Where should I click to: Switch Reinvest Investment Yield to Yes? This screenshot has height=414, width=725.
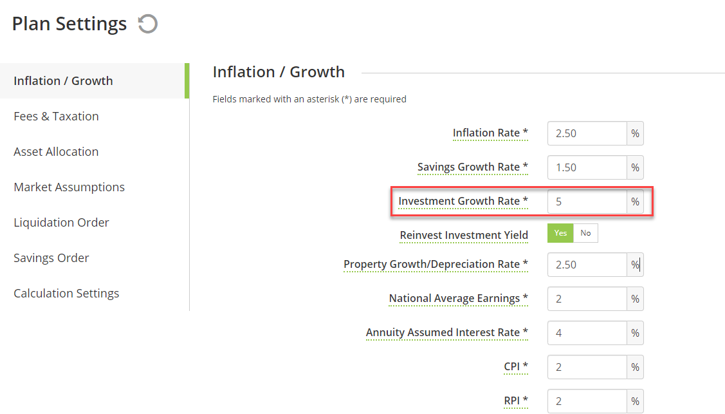(x=560, y=233)
